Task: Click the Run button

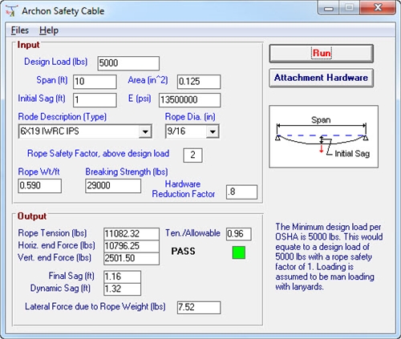Action: [x=321, y=54]
